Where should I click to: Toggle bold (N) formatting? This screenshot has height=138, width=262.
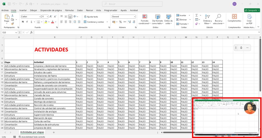(23, 22)
